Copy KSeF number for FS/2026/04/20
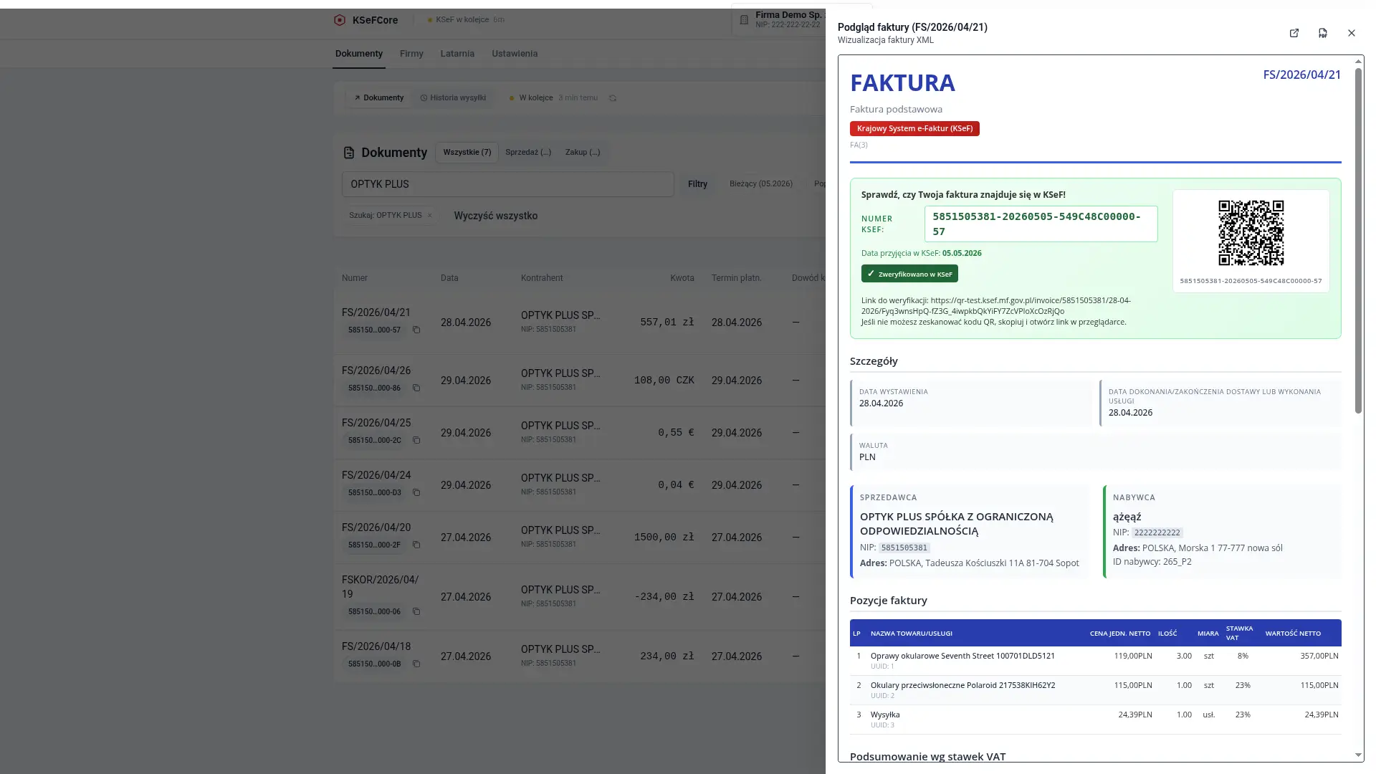The width and height of the screenshot is (1376, 774). [x=416, y=545]
